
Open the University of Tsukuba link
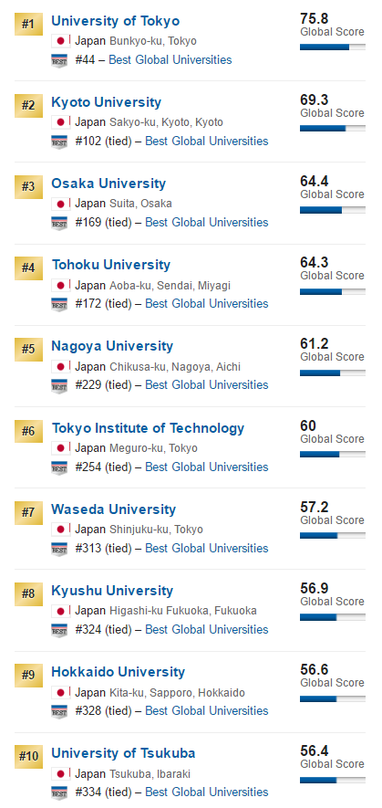coord(123,753)
